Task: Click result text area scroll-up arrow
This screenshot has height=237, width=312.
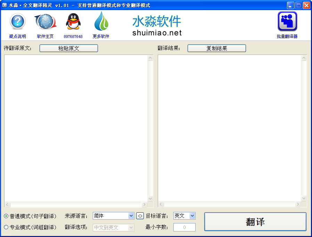Action: pos(304,58)
